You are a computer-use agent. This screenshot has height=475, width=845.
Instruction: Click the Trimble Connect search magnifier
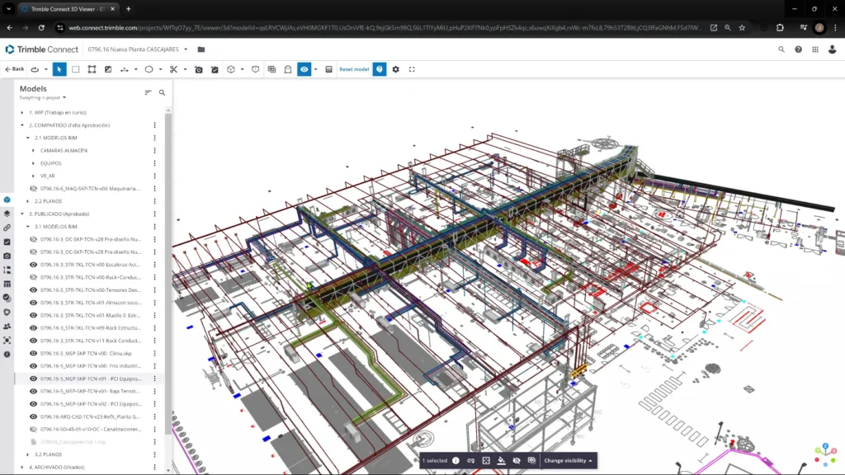(781, 49)
